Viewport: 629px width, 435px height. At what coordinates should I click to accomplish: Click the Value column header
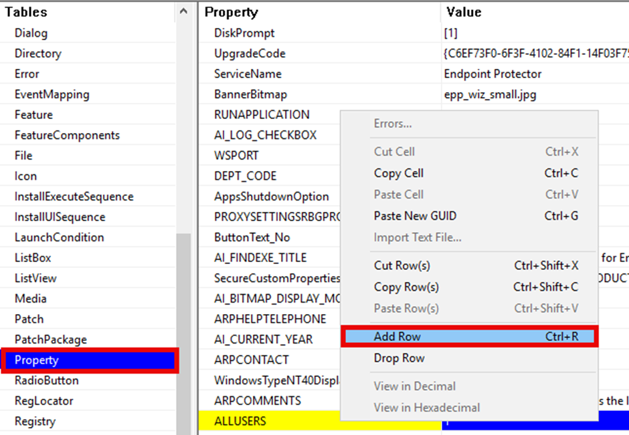coord(464,12)
